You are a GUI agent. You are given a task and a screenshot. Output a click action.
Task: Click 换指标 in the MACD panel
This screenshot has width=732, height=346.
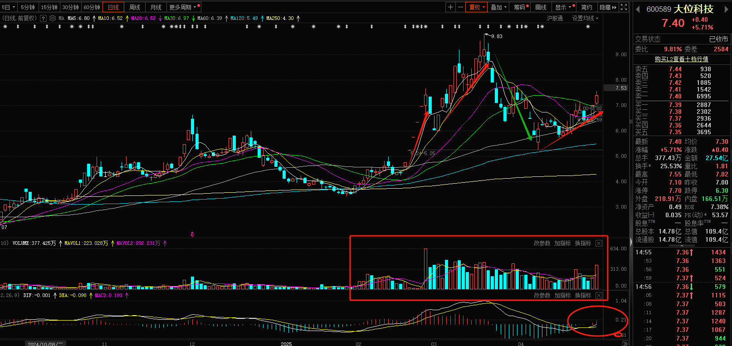[x=583, y=296]
